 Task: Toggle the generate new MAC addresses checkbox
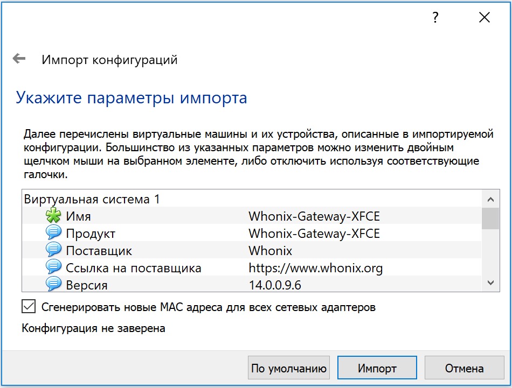tap(29, 307)
